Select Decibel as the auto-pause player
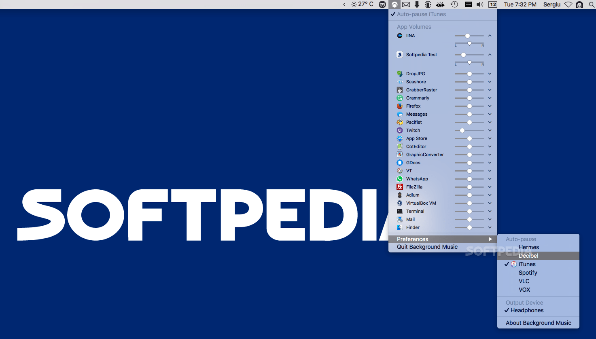The width and height of the screenshot is (596, 339). point(538,256)
